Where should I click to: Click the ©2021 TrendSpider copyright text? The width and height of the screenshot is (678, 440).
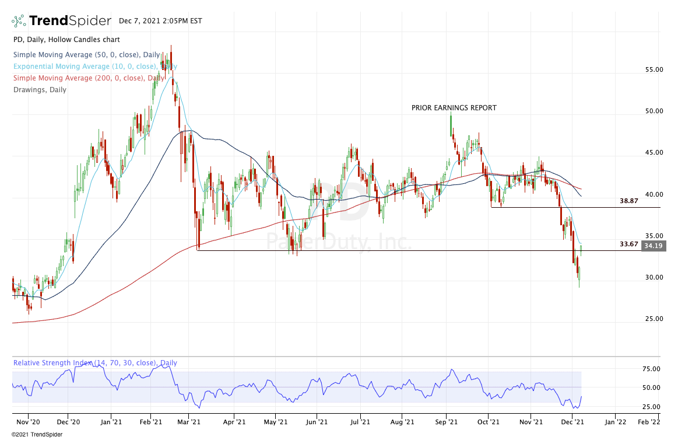click(37, 434)
